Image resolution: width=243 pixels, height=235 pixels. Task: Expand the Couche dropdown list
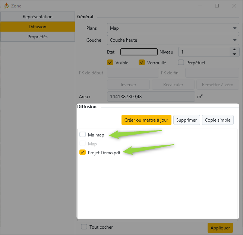click(x=173, y=40)
